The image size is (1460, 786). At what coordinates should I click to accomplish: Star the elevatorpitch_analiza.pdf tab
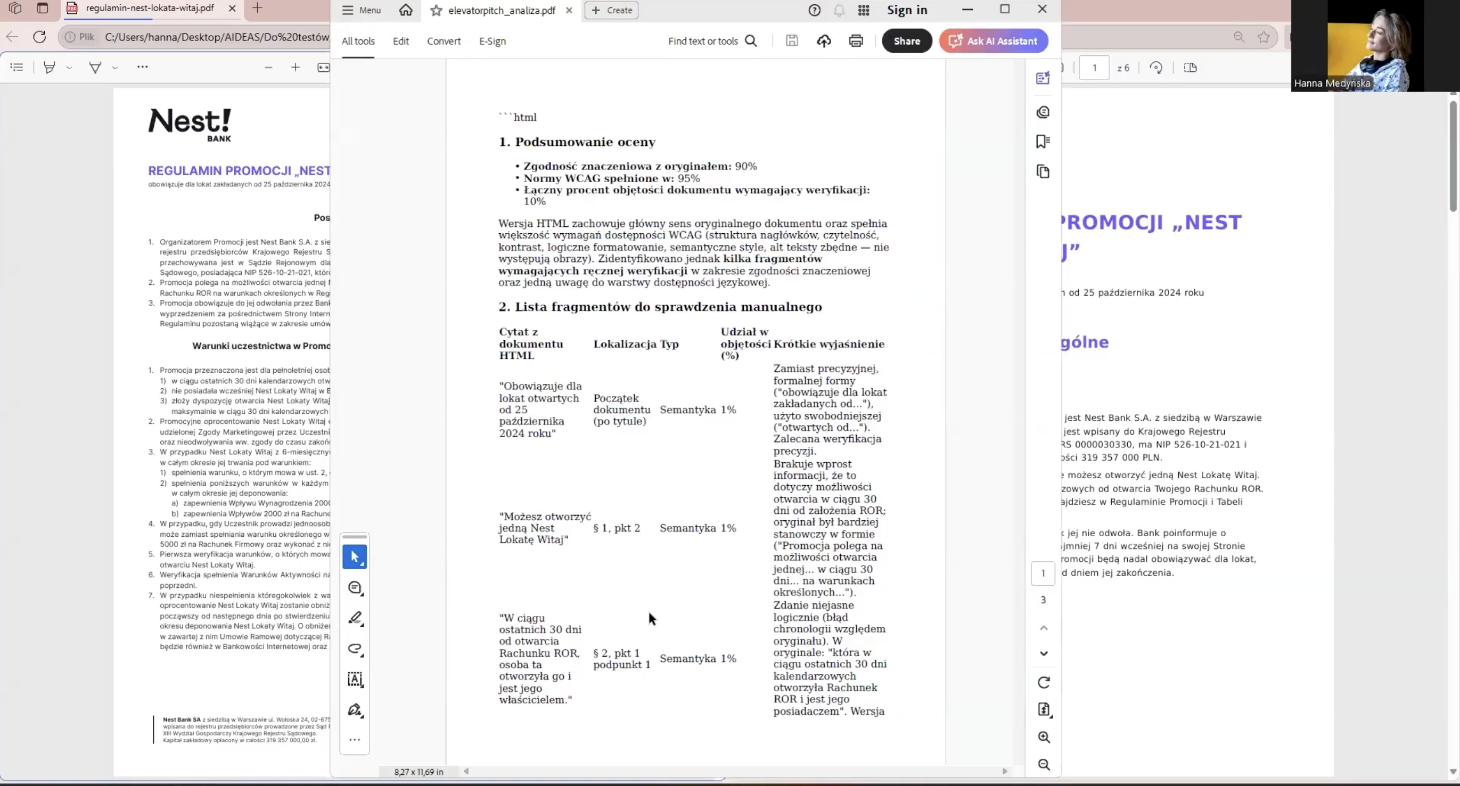pyautogui.click(x=436, y=10)
